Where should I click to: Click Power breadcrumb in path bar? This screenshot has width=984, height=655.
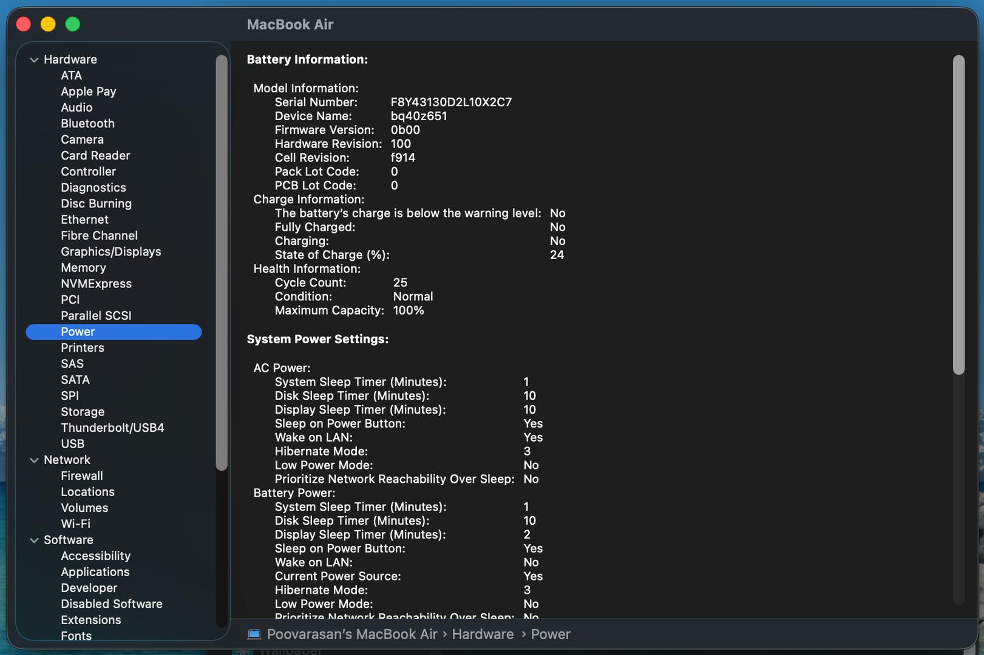[x=551, y=634]
